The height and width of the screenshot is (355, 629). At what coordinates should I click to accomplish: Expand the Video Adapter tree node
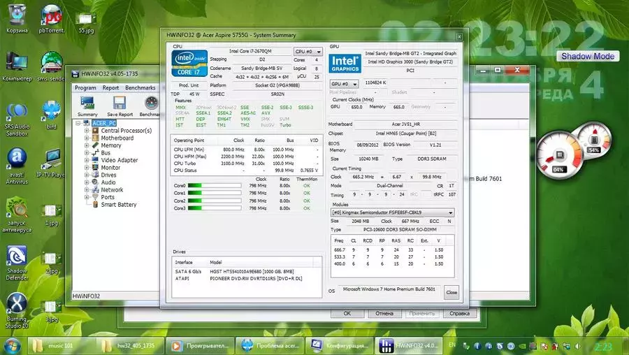tap(87, 160)
